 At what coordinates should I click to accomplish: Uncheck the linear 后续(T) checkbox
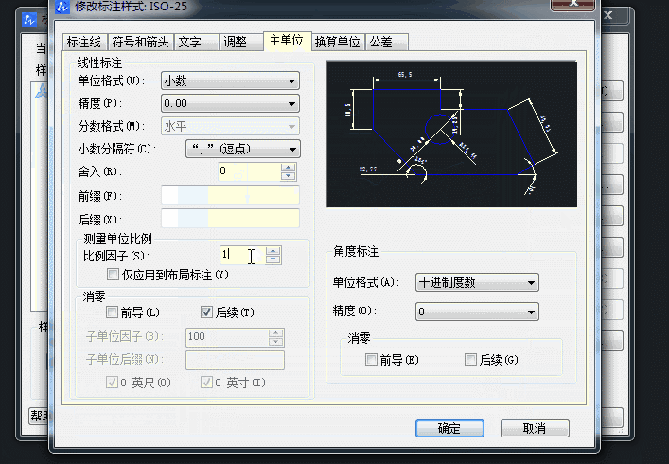coord(207,312)
